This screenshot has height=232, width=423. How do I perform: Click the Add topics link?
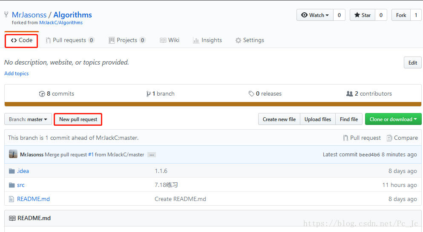pyautogui.click(x=17, y=74)
